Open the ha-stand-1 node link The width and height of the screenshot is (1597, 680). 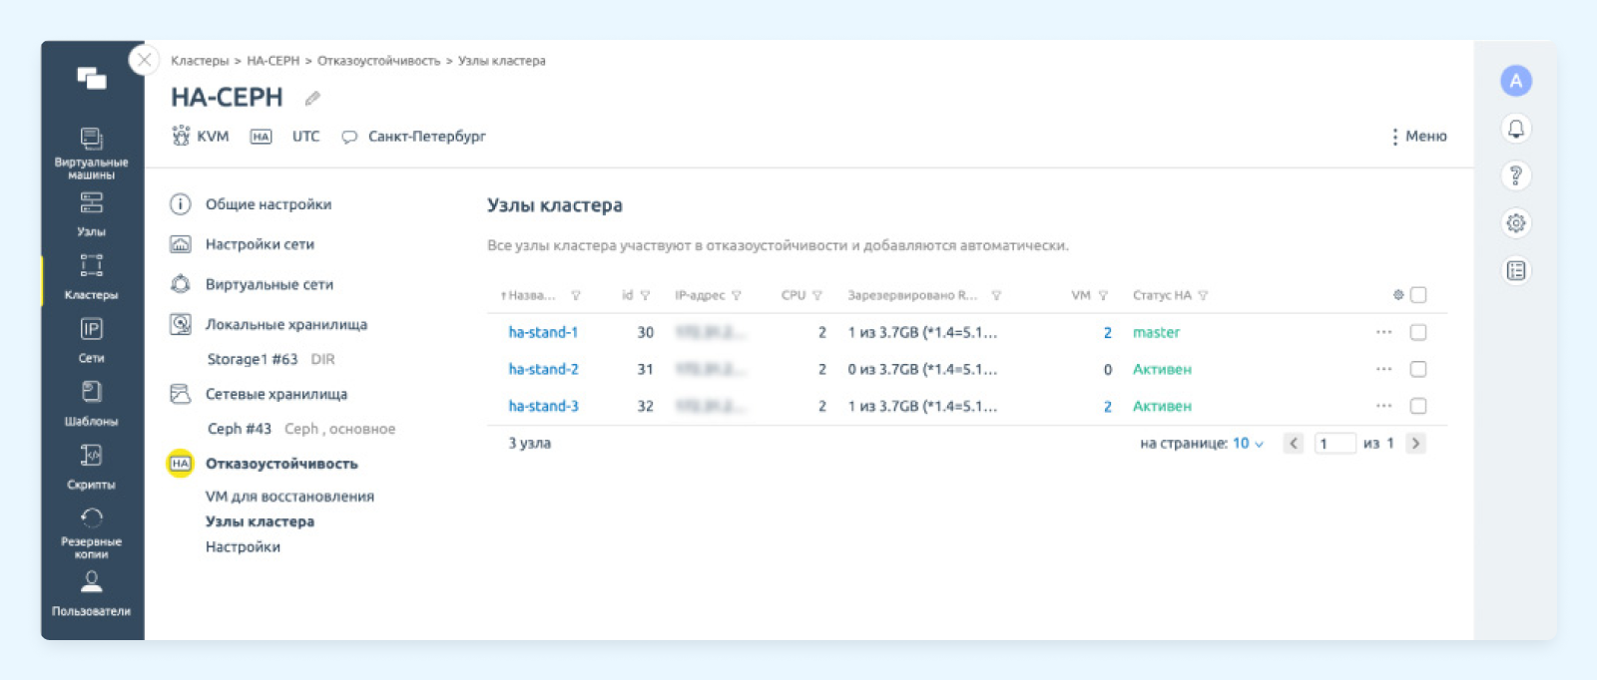click(x=543, y=332)
